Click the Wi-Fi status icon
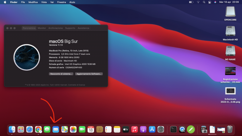 (x=198, y=2)
